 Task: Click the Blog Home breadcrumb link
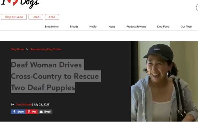[18, 49]
